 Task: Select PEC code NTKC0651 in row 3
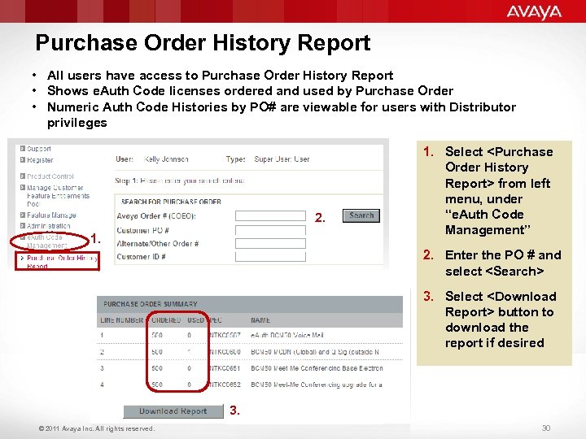225,368
